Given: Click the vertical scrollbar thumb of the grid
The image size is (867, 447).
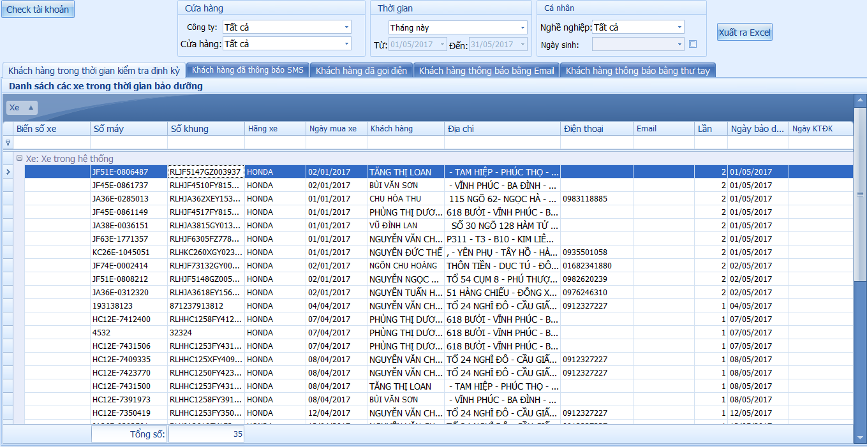Looking at the screenshot, I should point(860,191).
